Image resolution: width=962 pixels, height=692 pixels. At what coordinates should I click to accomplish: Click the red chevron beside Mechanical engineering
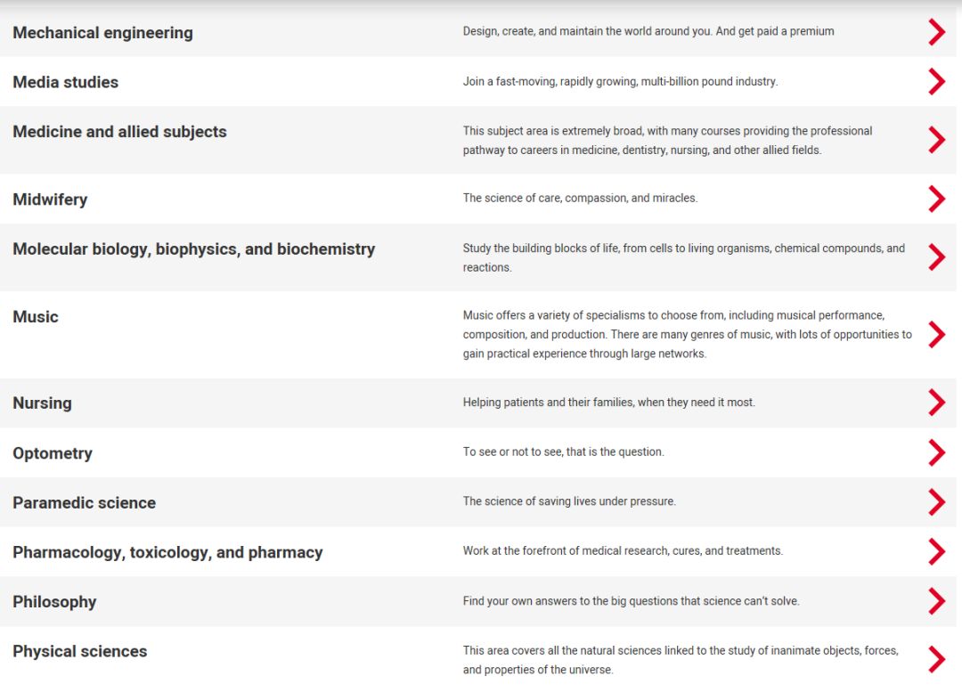pos(937,32)
